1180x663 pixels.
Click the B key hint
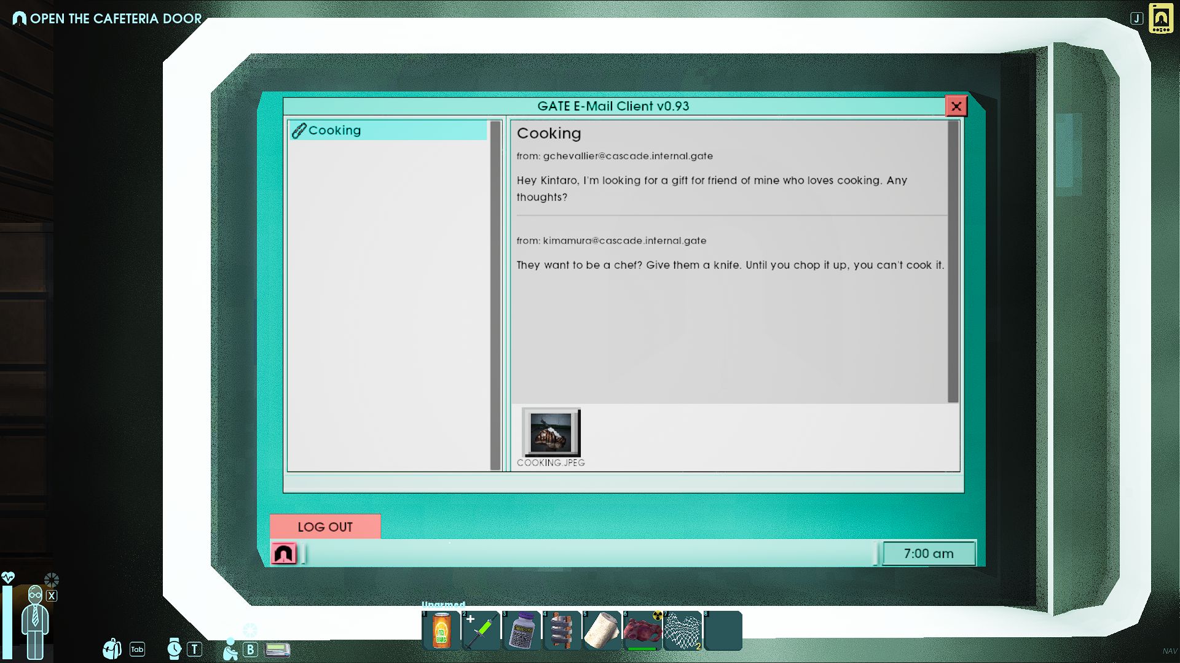(250, 649)
